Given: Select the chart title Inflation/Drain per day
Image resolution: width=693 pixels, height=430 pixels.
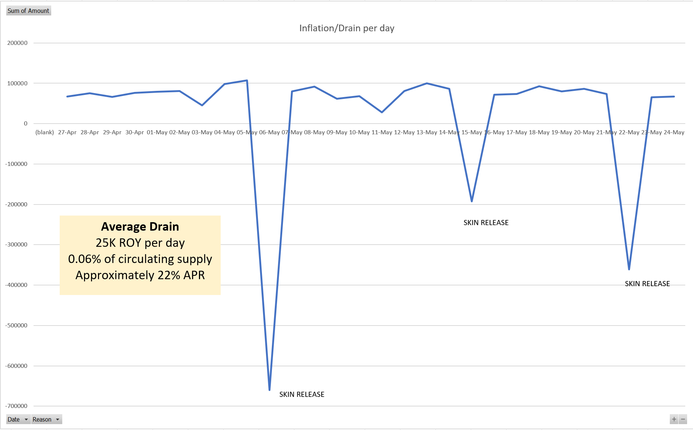Looking at the screenshot, I should pos(347,28).
